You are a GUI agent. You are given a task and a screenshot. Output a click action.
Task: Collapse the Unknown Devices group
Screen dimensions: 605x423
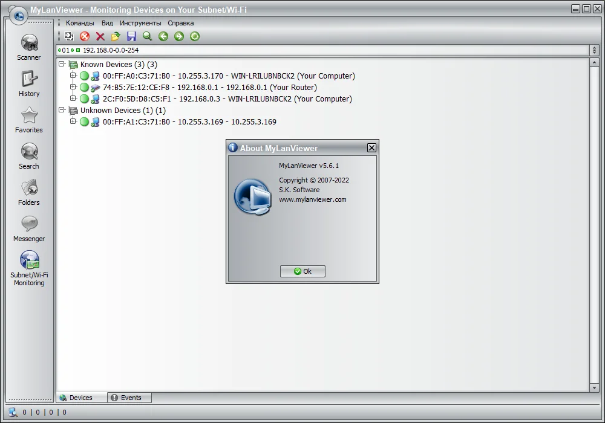[62, 110]
